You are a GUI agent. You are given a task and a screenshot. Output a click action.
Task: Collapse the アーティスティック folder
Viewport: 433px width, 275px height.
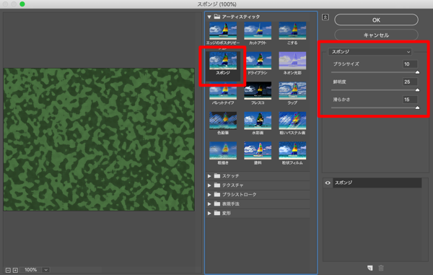(x=209, y=17)
